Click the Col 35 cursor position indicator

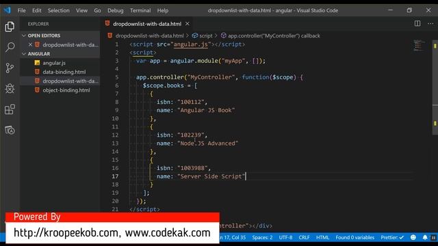tap(233, 237)
